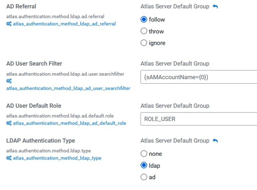Open atlas_authentication_method_ldap_ad_user_searchfilter link
The height and width of the screenshot is (190, 257).
pos(68,88)
